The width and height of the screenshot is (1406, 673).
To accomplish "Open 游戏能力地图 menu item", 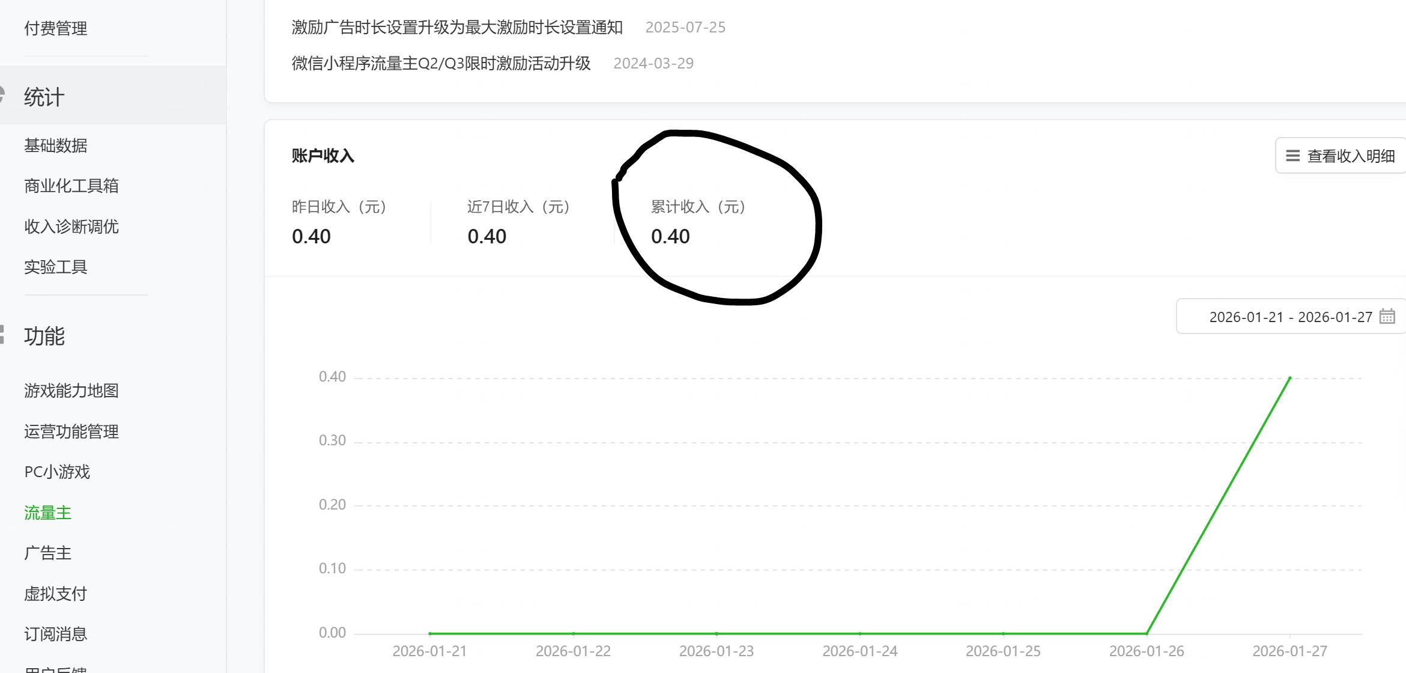I will point(71,391).
